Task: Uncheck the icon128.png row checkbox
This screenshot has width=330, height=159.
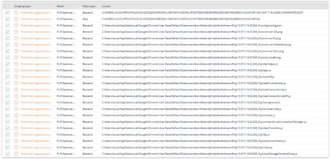Action: pos(7,32)
